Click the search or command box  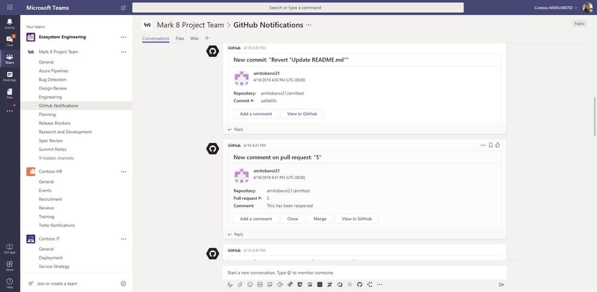coord(298,8)
